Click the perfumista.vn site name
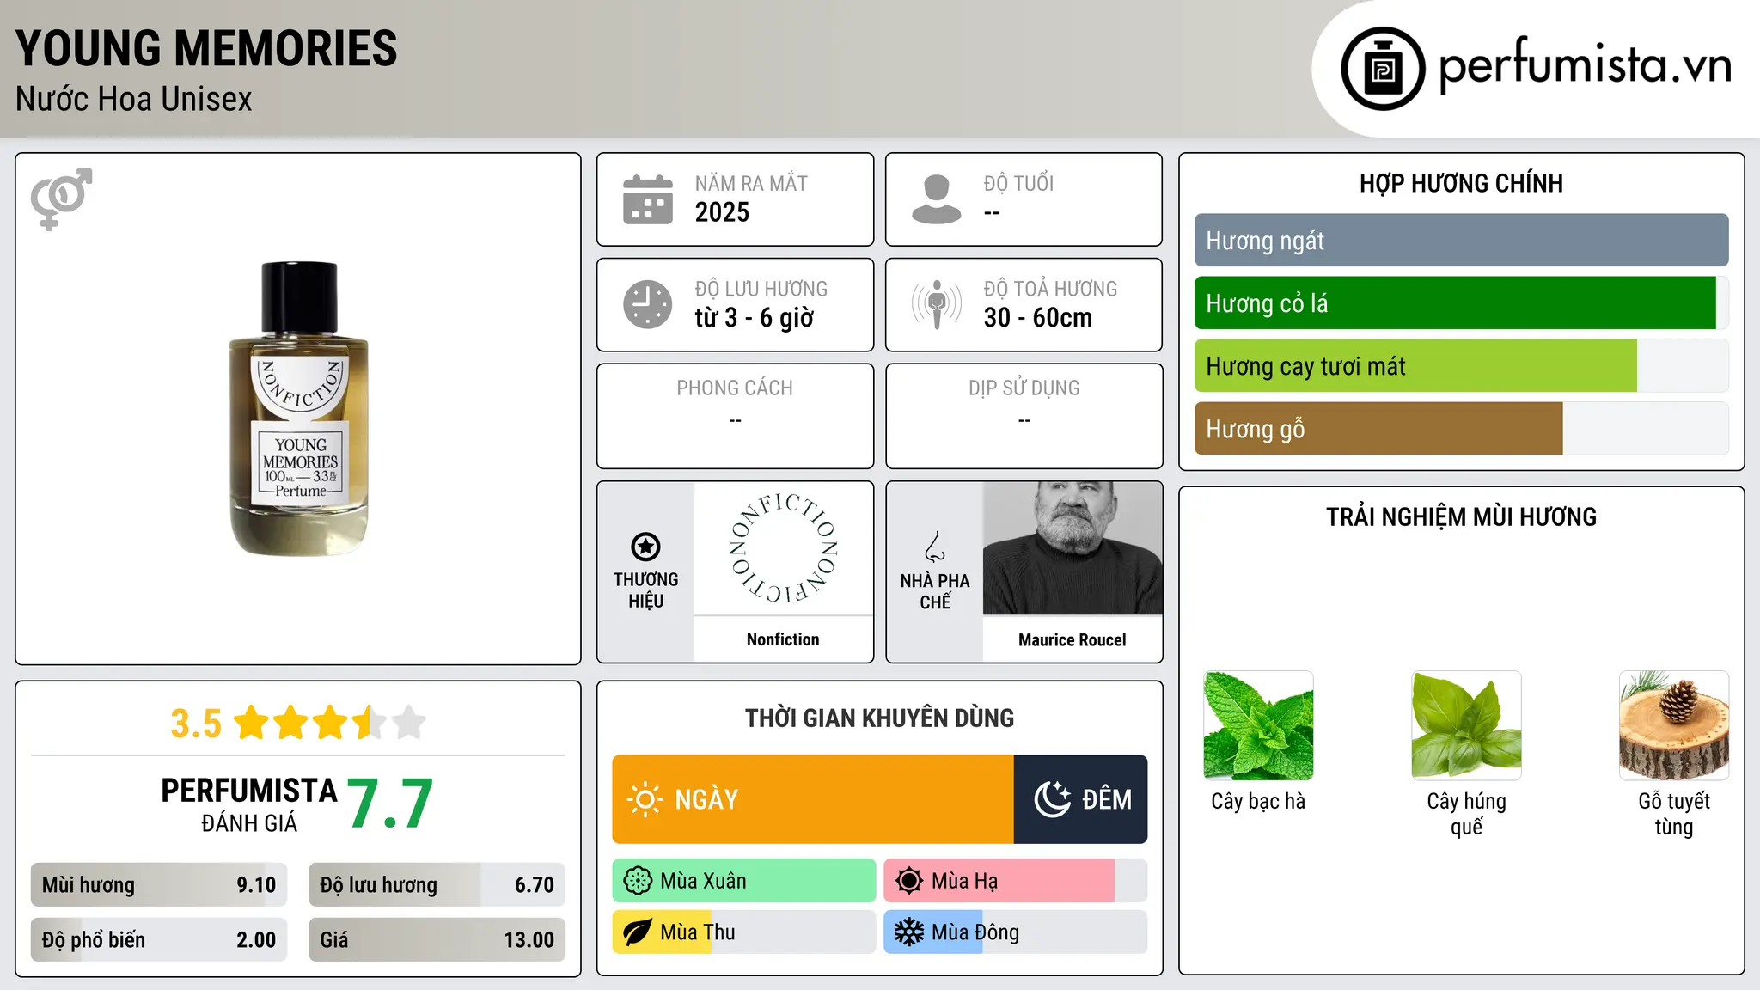This screenshot has height=990, width=1760. pyautogui.click(x=1585, y=65)
